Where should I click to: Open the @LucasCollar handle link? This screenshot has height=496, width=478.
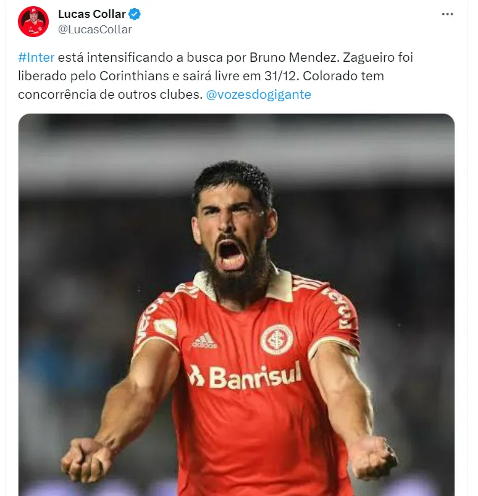pos(95,30)
